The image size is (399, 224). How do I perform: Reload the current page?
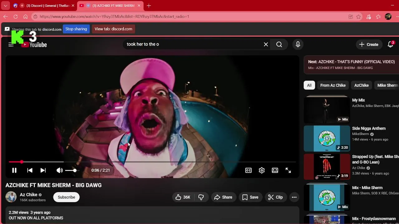tap(16, 16)
